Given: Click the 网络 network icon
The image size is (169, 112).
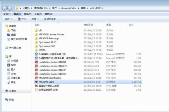Looking at the screenshot, I should (7, 99).
